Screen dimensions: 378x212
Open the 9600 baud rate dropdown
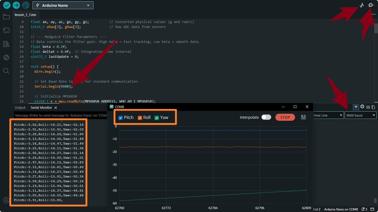pyautogui.click(x=361, y=115)
